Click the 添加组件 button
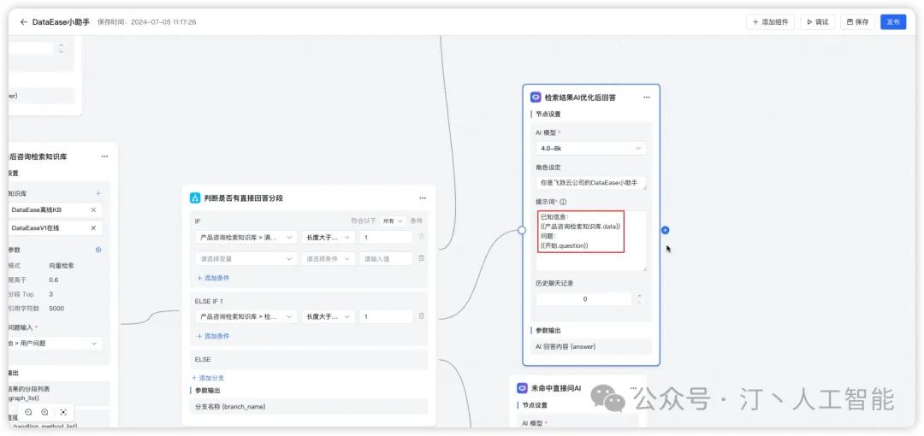This screenshot has height=436, width=924. [x=770, y=22]
